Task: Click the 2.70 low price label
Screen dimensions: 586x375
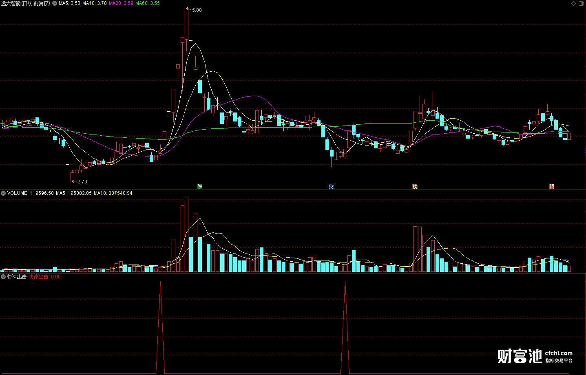Action: (x=82, y=182)
